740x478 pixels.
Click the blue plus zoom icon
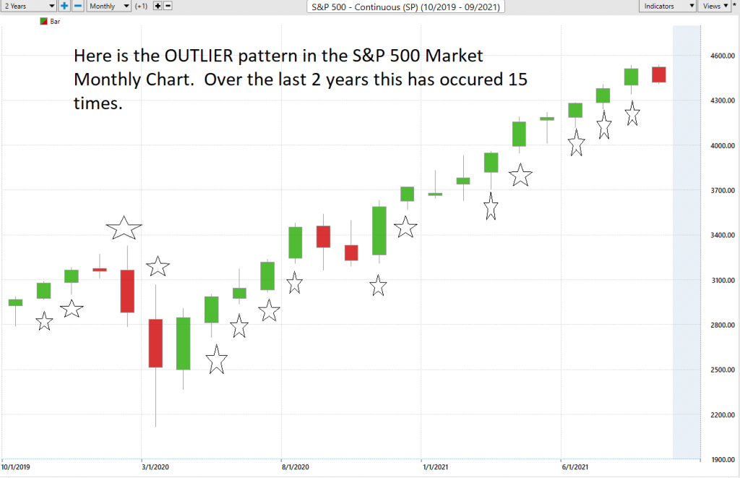(x=64, y=6)
